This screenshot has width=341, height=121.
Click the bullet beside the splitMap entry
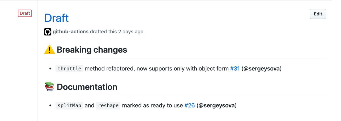click(50, 106)
